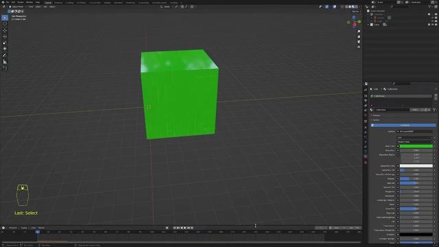Click the Add menu in viewport header
This screenshot has width=439, height=247.
point(45,7)
